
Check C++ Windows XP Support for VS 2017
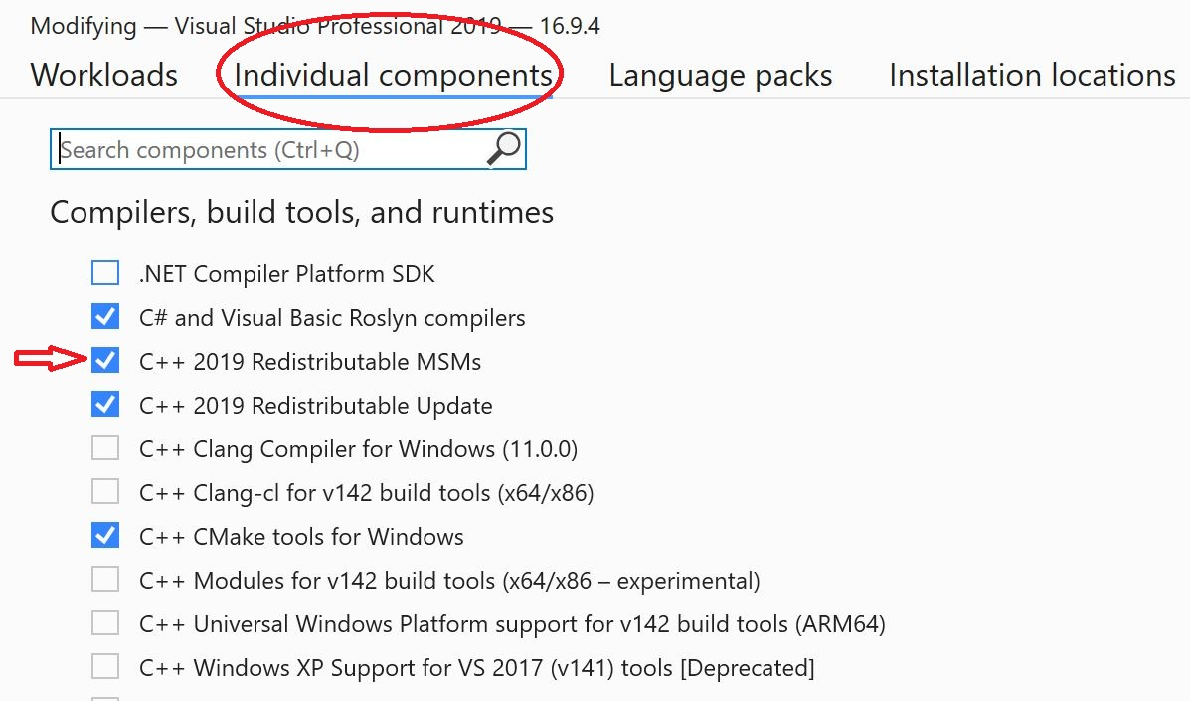click(105, 667)
